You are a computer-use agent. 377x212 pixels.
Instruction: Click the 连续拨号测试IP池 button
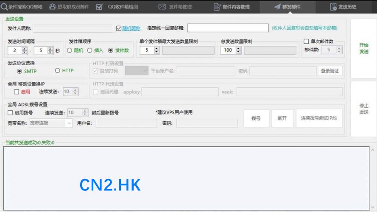click(319, 118)
